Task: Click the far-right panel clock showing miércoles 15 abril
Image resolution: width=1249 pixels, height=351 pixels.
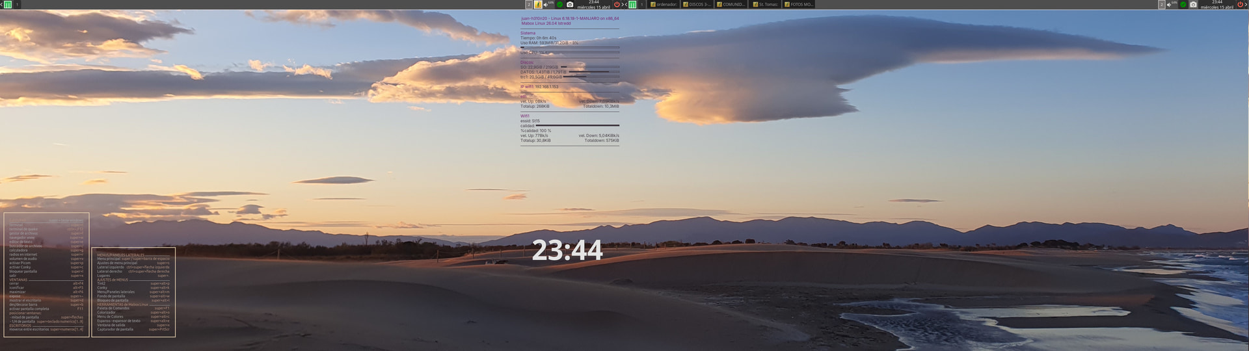Action: pos(1216,5)
